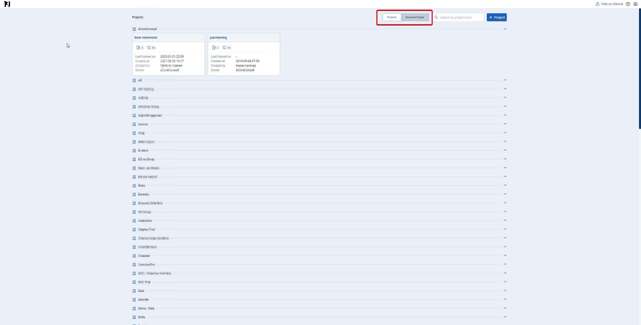Create a new project with + Project button
641x325 pixels.
point(497,17)
